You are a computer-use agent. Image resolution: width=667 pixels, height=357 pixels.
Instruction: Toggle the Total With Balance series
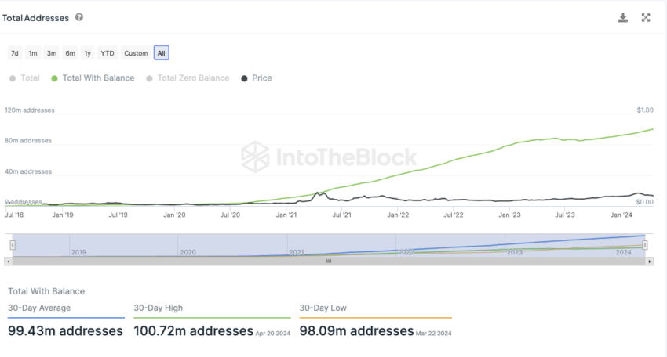[x=93, y=78]
